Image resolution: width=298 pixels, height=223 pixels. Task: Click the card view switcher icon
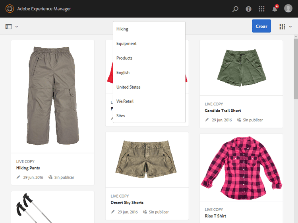click(x=283, y=27)
